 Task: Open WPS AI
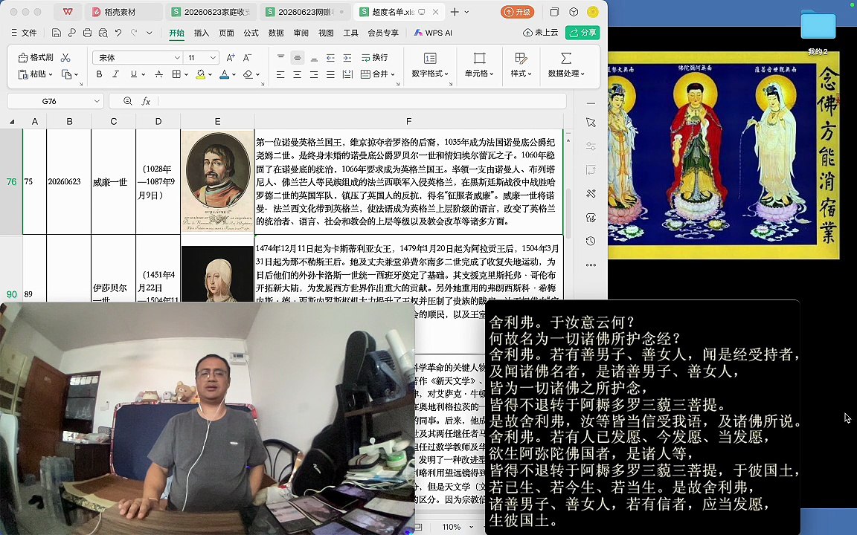[x=433, y=33]
